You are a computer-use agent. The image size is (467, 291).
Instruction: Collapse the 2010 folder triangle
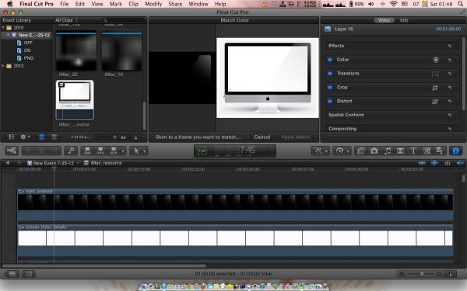3,28
